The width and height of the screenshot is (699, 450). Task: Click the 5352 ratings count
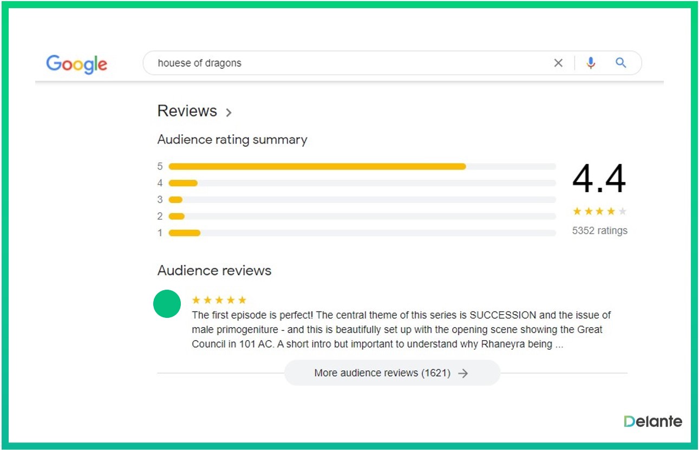pos(599,231)
